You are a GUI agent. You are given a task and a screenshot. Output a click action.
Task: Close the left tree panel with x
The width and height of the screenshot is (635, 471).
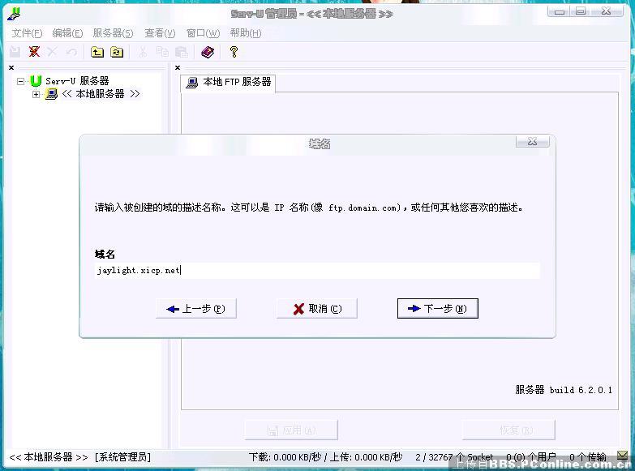click(11, 68)
